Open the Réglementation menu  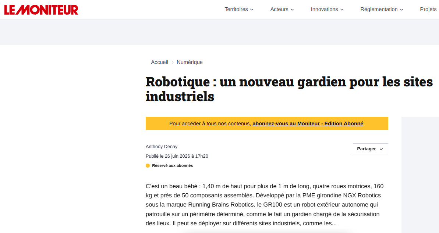point(382,9)
